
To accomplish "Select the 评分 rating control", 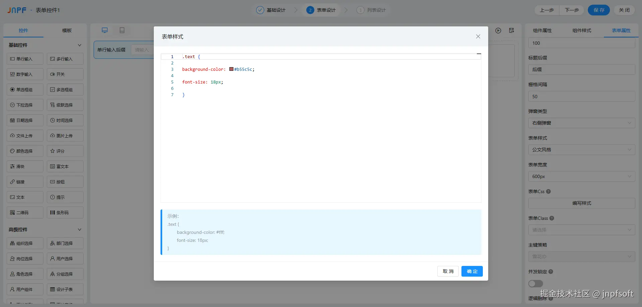I will click(x=65, y=151).
